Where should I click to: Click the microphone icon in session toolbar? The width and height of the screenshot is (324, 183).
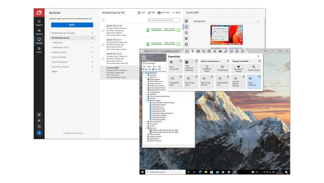coord(215,51)
